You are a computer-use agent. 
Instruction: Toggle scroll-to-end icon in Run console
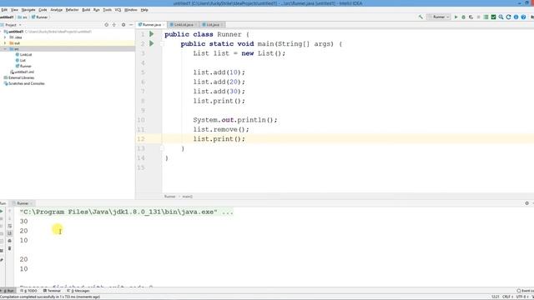tap(9, 233)
